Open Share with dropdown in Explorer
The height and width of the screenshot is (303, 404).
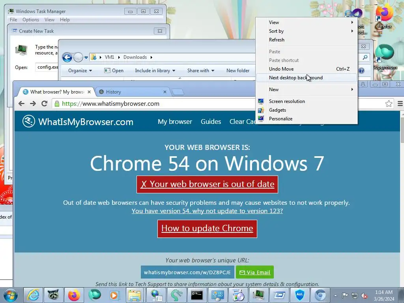[201, 71]
